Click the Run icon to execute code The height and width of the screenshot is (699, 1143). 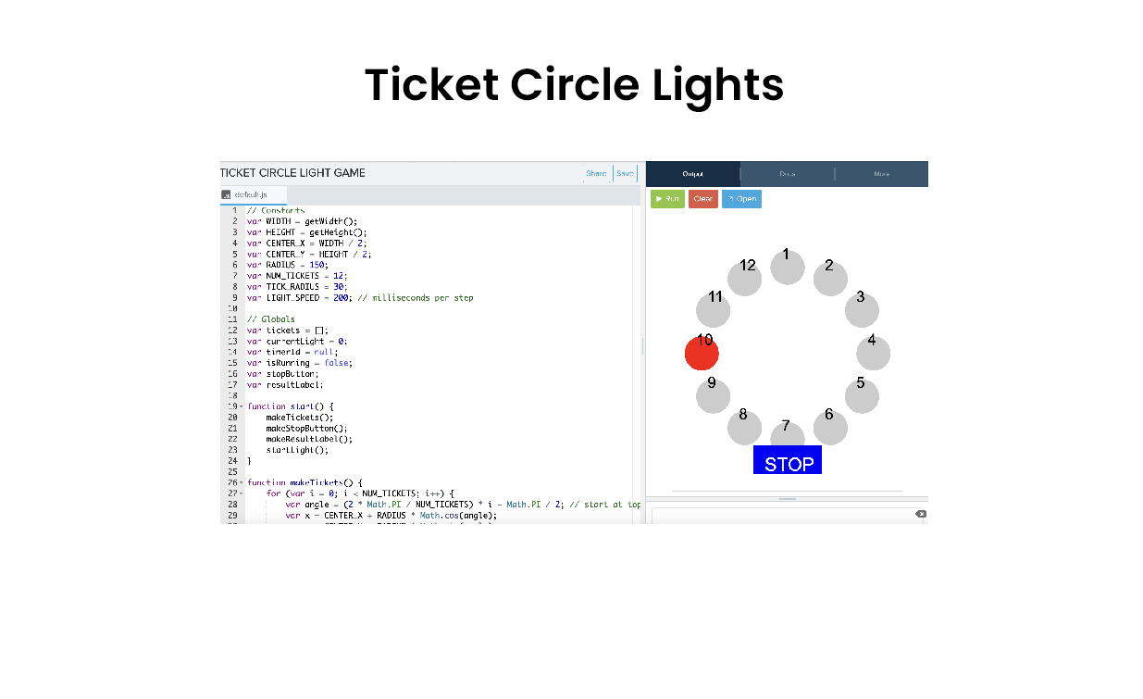click(x=667, y=198)
